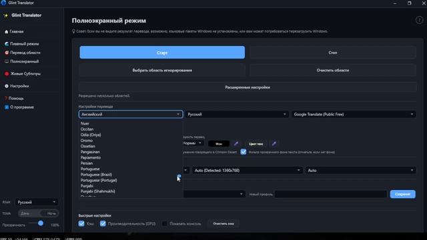The width and height of the screenshot is (427, 240).
Task: Collapse the Английский source language dropdown
Action: [x=131, y=114]
